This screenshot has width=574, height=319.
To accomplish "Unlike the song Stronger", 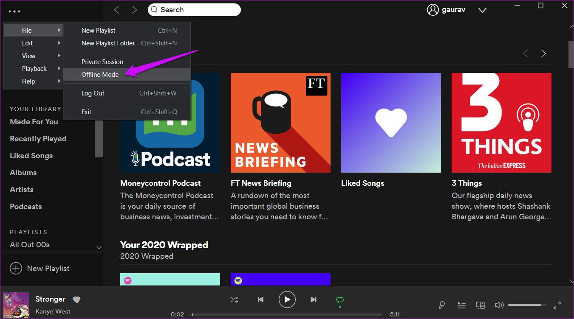I will 76,299.
